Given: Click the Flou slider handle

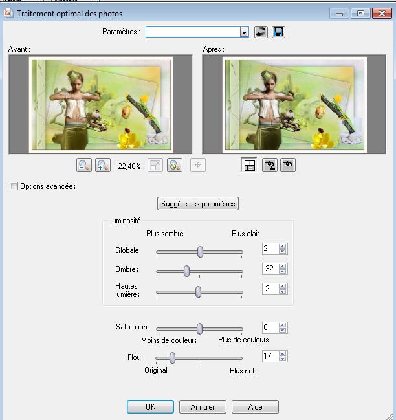Looking at the screenshot, I should pos(172,358).
